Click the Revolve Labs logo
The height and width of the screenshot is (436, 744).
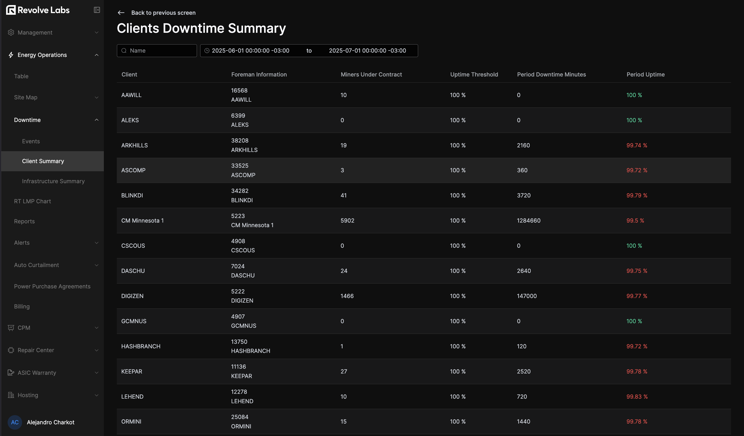click(x=38, y=10)
